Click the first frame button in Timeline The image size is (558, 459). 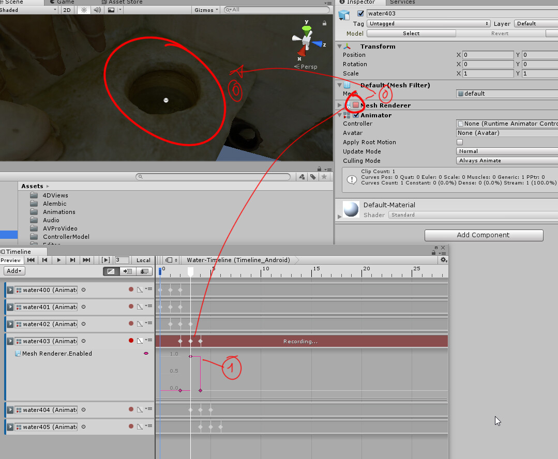coord(31,260)
